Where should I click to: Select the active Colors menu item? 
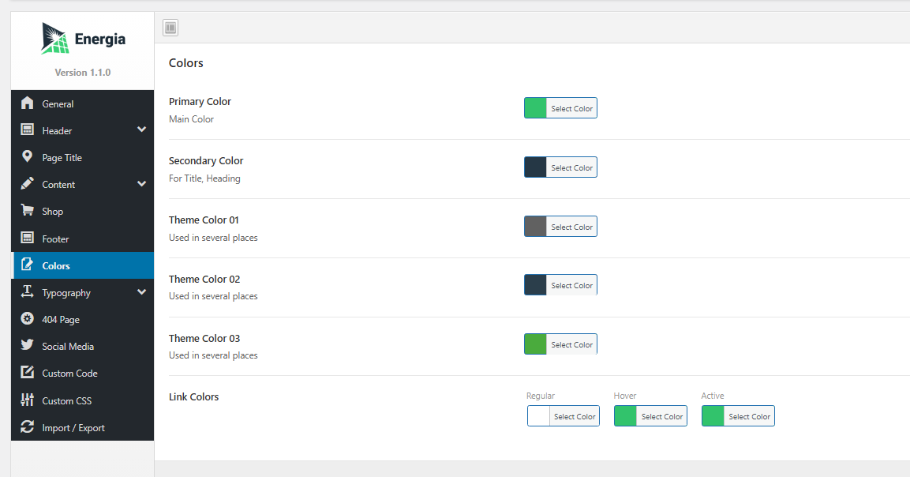coord(82,265)
